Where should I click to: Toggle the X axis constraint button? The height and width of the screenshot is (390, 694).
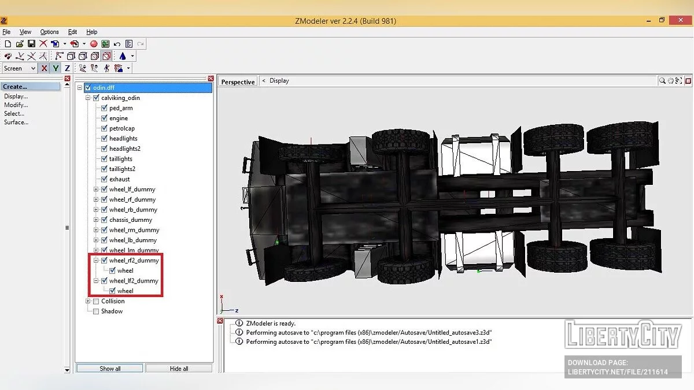pos(44,68)
